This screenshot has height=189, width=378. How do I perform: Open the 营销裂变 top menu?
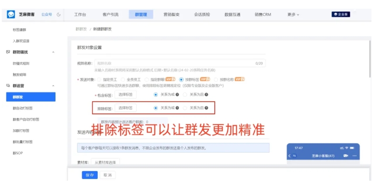coord(171,15)
